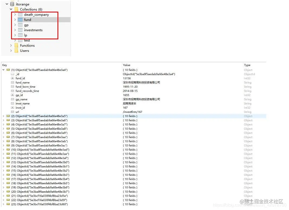Click the fund_records_time field icon
Image resolution: width=289 pixels, height=210 pixels.
[x=12, y=91]
